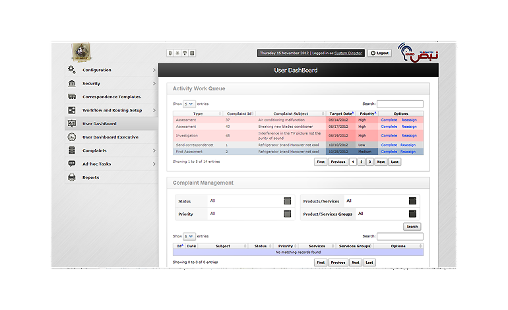Click the Workflow and Routing Setup icon
The image size is (508, 310).
pos(72,110)
